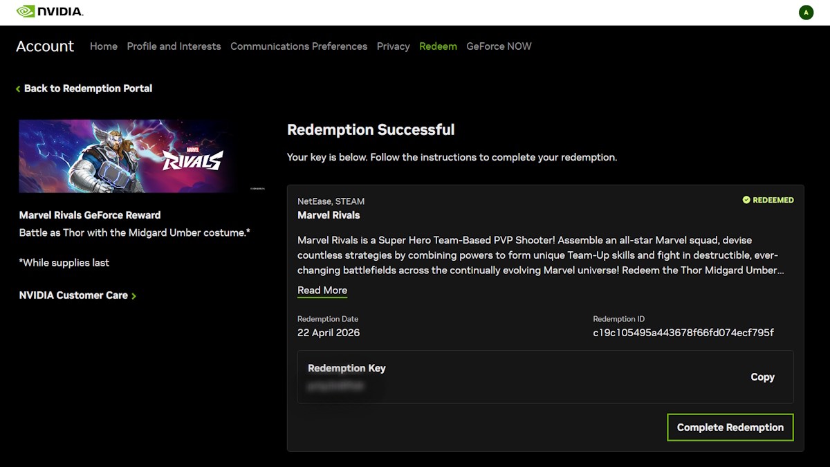Click the NVIDIA logo in header
The height and width of the screenshot is (467, 830).
click(49, 12)
